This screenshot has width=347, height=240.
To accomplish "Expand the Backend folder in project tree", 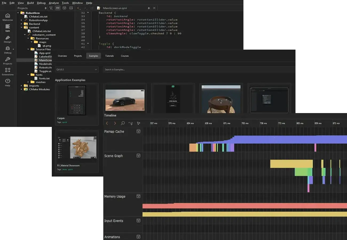I will coord(22,24).
